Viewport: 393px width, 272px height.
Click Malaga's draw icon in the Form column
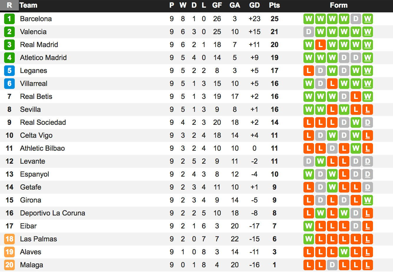(x=332, y=265)
